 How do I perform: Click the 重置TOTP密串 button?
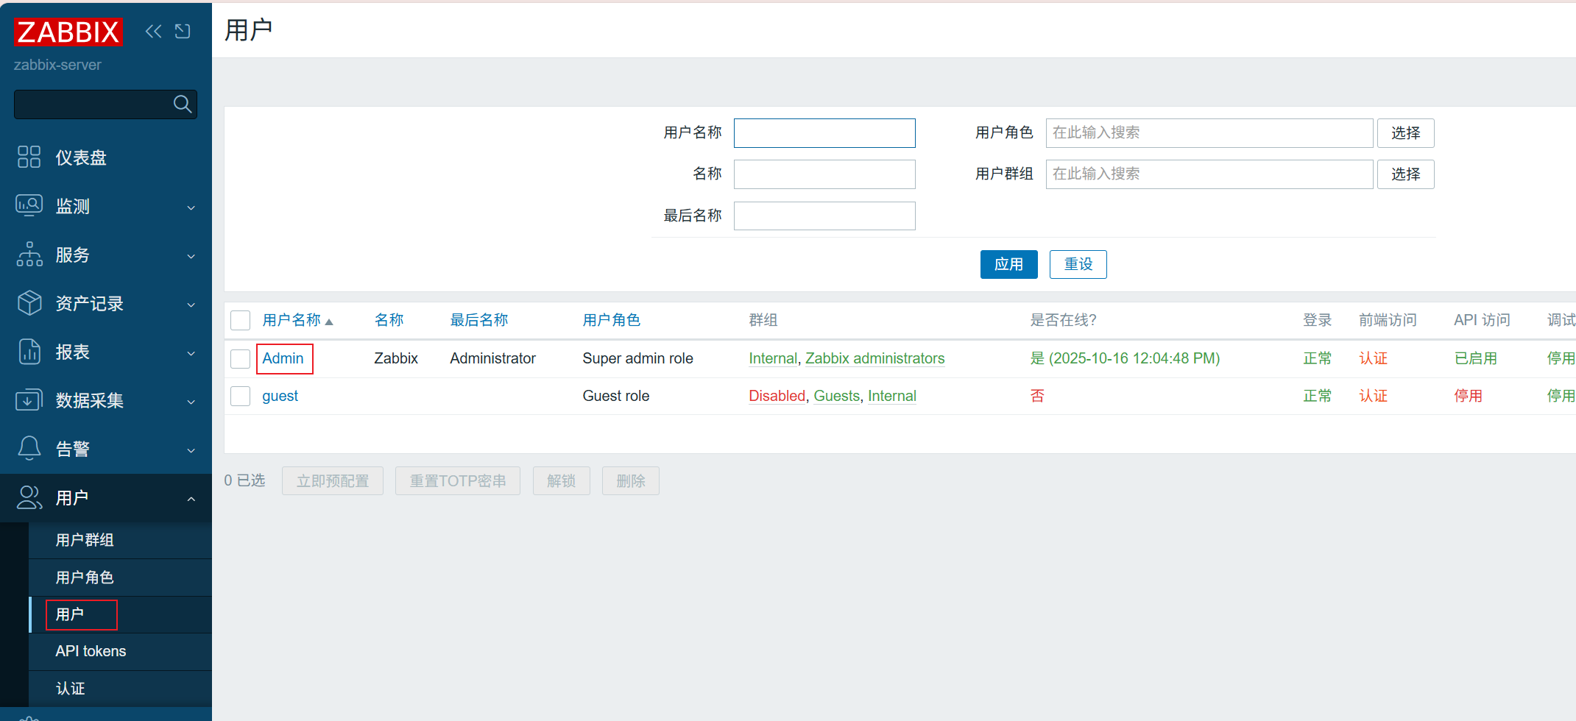click(458, 481)
